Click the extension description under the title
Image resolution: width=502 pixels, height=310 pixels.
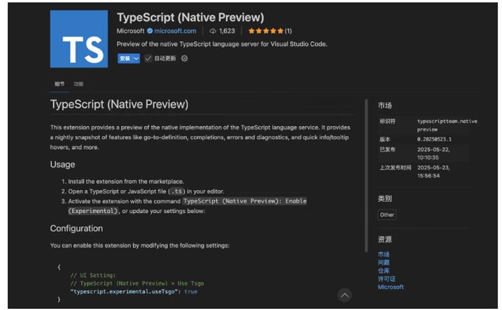point(222,44)
